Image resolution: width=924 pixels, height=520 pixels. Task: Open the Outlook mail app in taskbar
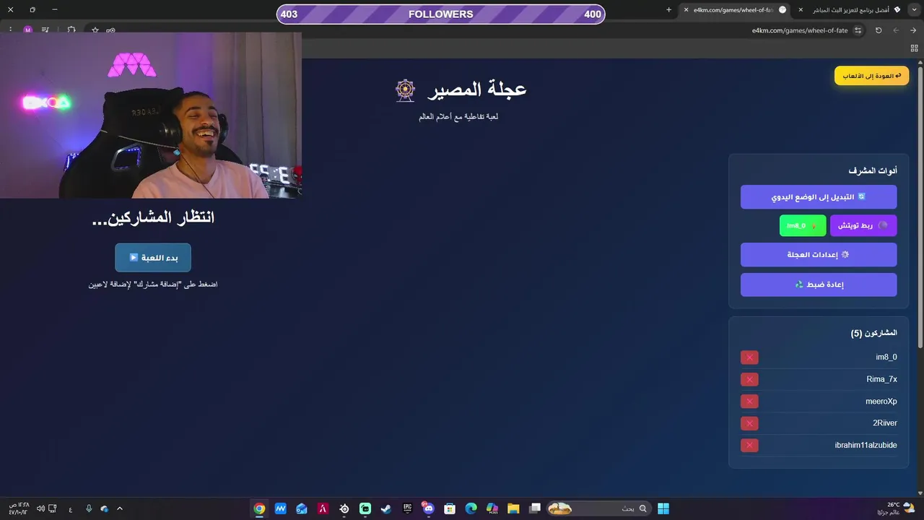coord(302,508)
